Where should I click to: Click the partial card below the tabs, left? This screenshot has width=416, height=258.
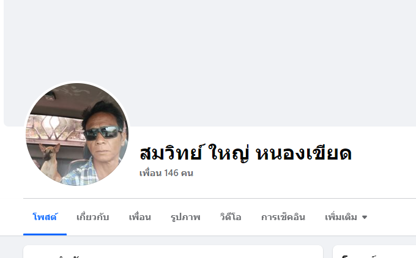[x=173, y=252]
